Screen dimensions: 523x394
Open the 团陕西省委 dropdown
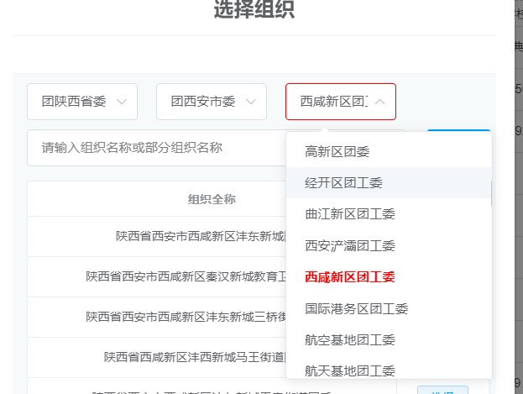tap(82, 102)
